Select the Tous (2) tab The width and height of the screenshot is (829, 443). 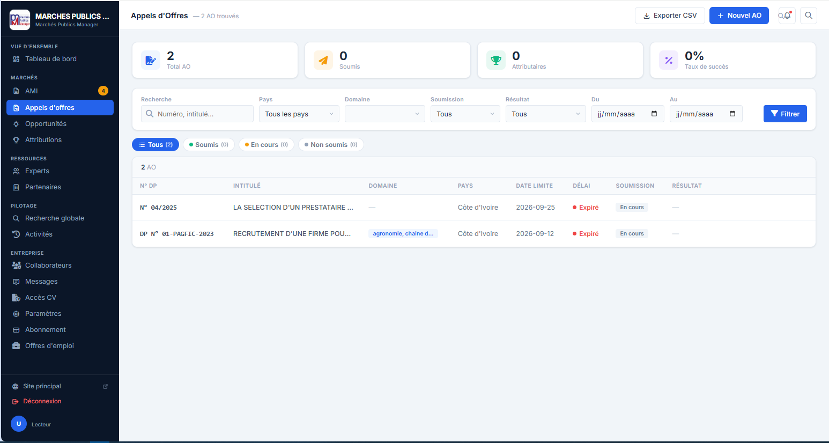point(156,145)
